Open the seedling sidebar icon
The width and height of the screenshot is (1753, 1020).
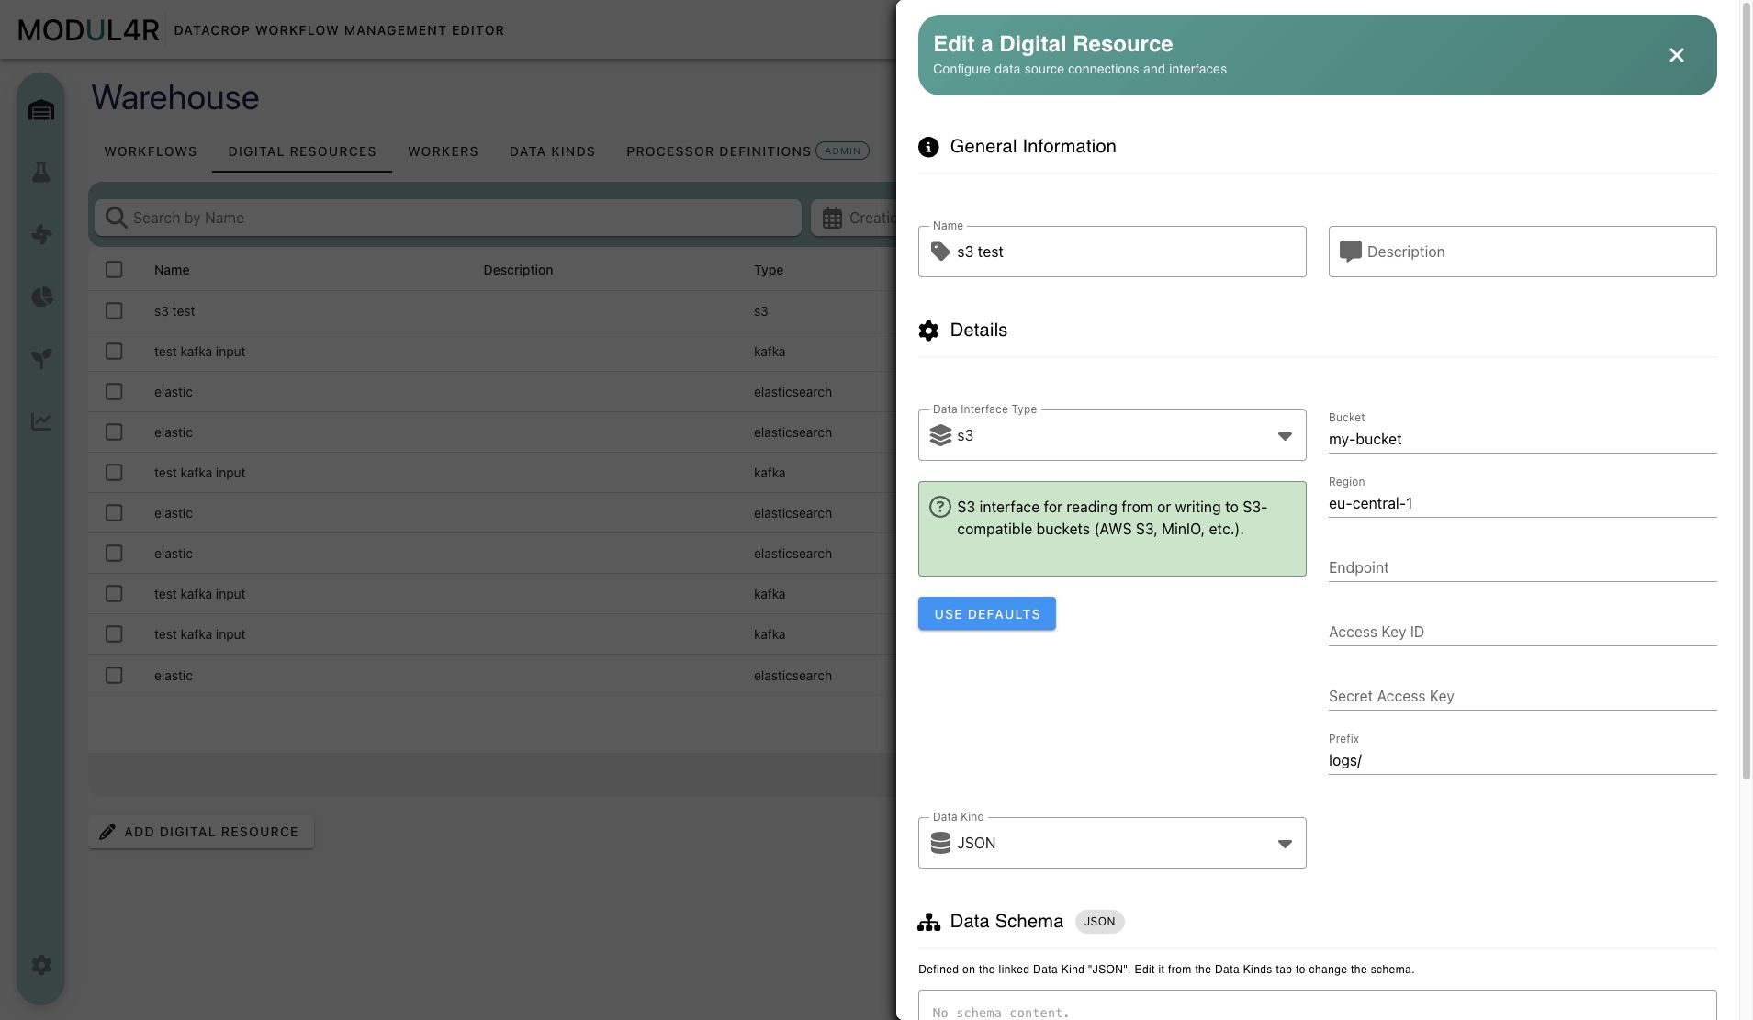(41, 358)
